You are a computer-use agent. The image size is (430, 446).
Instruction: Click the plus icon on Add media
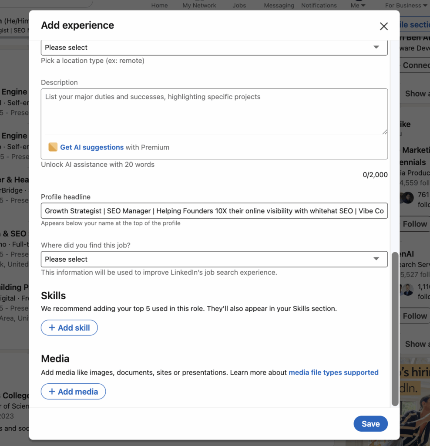[x=52, y=392]
